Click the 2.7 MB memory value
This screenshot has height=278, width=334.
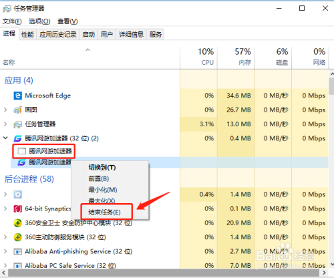240,251
